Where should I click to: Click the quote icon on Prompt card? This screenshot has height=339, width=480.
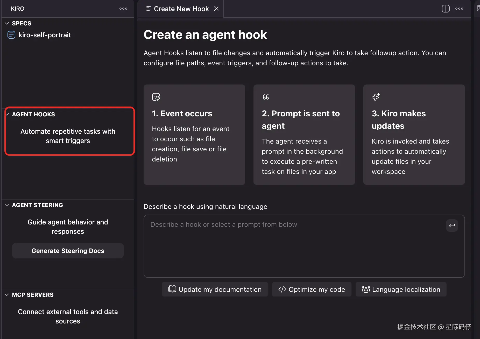click(x=266, y=97)
